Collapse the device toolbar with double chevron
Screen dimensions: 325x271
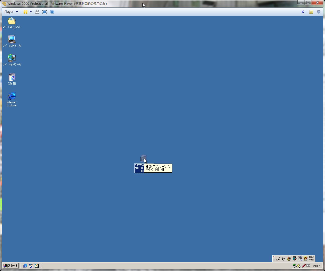tap(303, 12)
